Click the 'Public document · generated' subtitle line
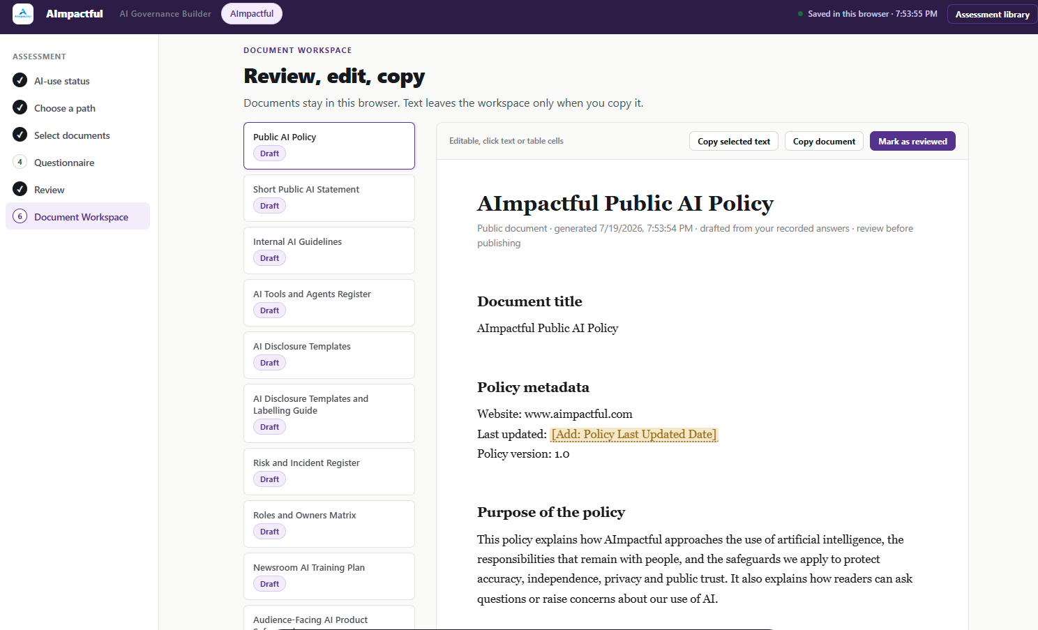The image size is (1038, 630). pyautogui.click(x=695, y=236)
